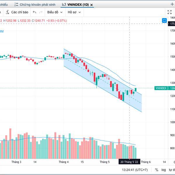This screenshot has width=175, height=175.
Task: Click the L1232.33 low value
Action: (x=24, y=21)
